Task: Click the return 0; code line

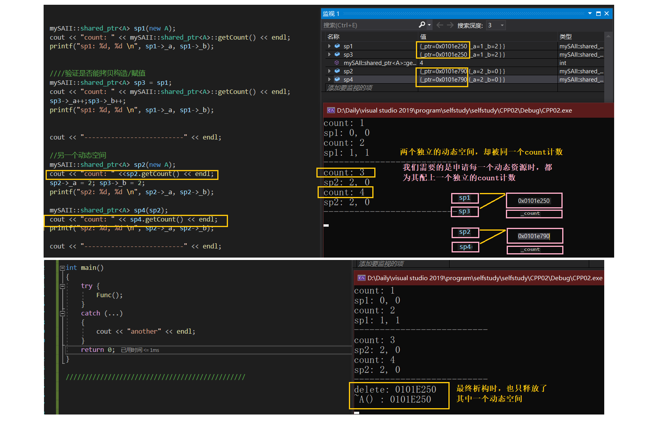Action: pos(98,350)
